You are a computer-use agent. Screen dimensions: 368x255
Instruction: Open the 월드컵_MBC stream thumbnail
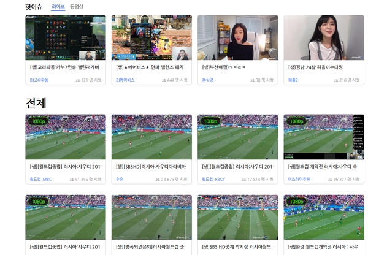66,137
